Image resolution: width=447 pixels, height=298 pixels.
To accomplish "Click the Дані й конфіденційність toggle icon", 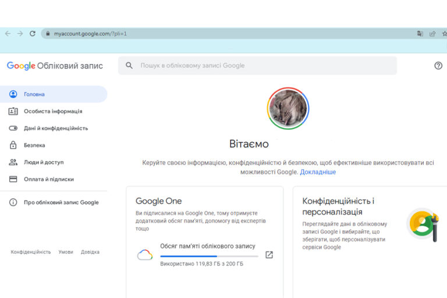I will (x=13, y=128).
